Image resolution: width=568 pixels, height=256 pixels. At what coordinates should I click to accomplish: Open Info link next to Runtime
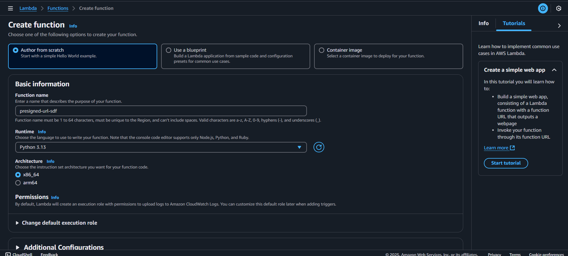tap(42, 132)
